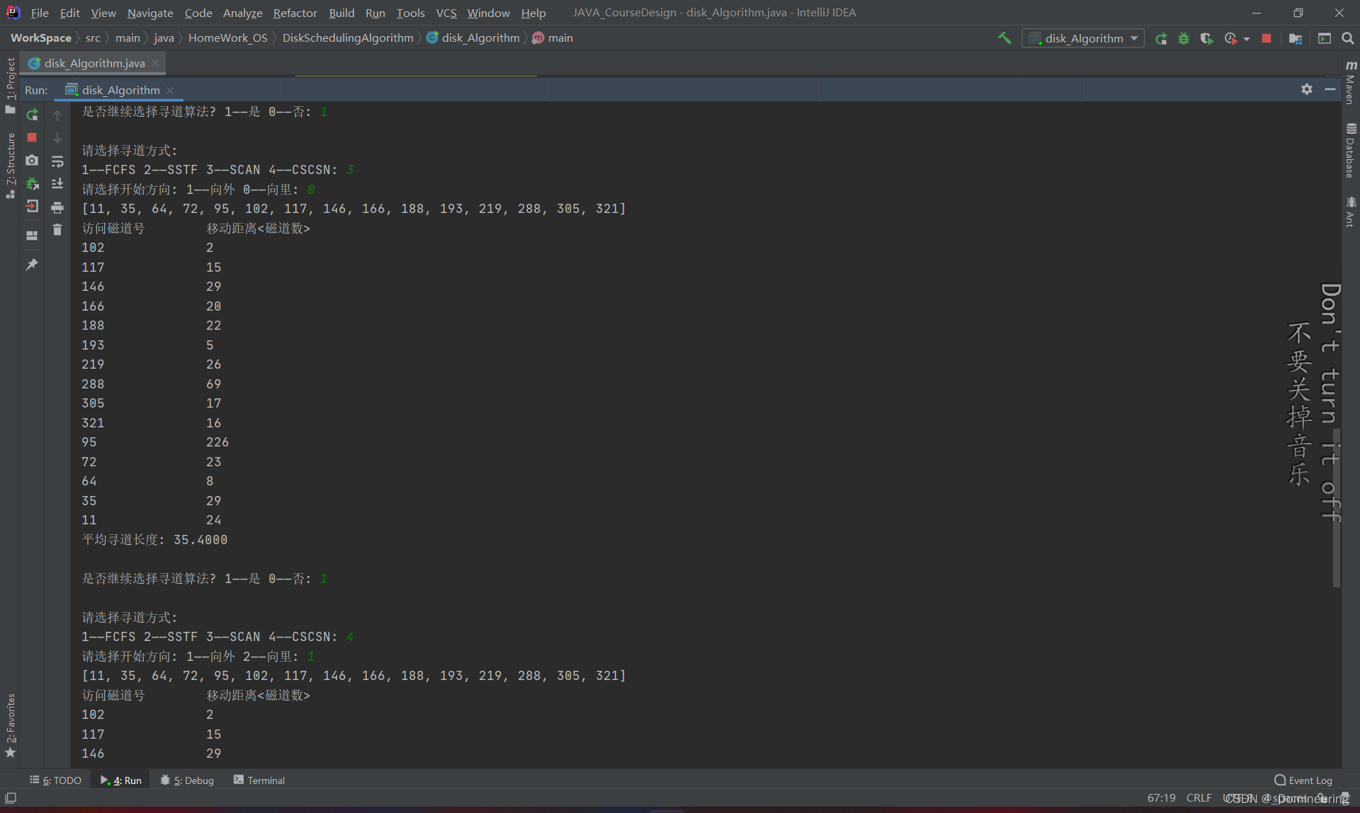Toggle soft-wrap in the console
This screenshot has height=813, width=1360.
pos(57,162)
